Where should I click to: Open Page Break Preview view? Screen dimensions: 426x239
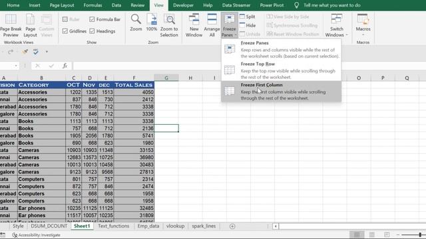11,25
